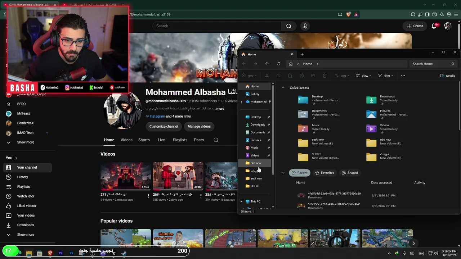Expand channel description with ...more
This screenshot has height=259, width=461.
click(219, 109)
